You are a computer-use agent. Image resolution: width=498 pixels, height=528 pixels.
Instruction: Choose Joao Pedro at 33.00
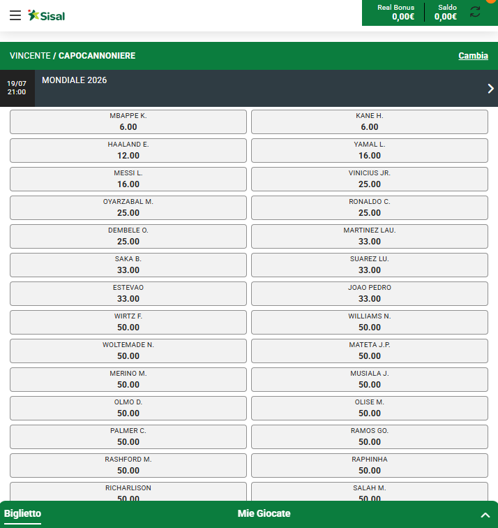370,293
